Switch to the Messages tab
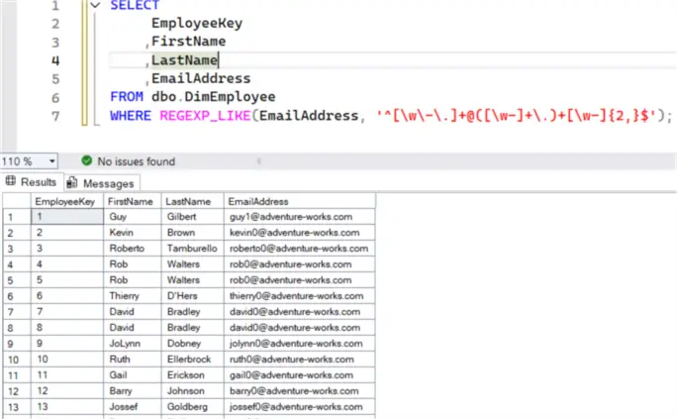 pyautogui.click(x=107, y=183)
